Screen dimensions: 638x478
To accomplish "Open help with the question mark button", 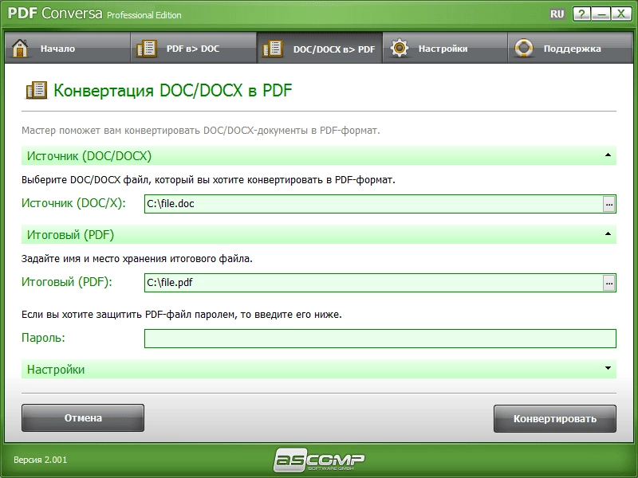I will tap(581, 14).
